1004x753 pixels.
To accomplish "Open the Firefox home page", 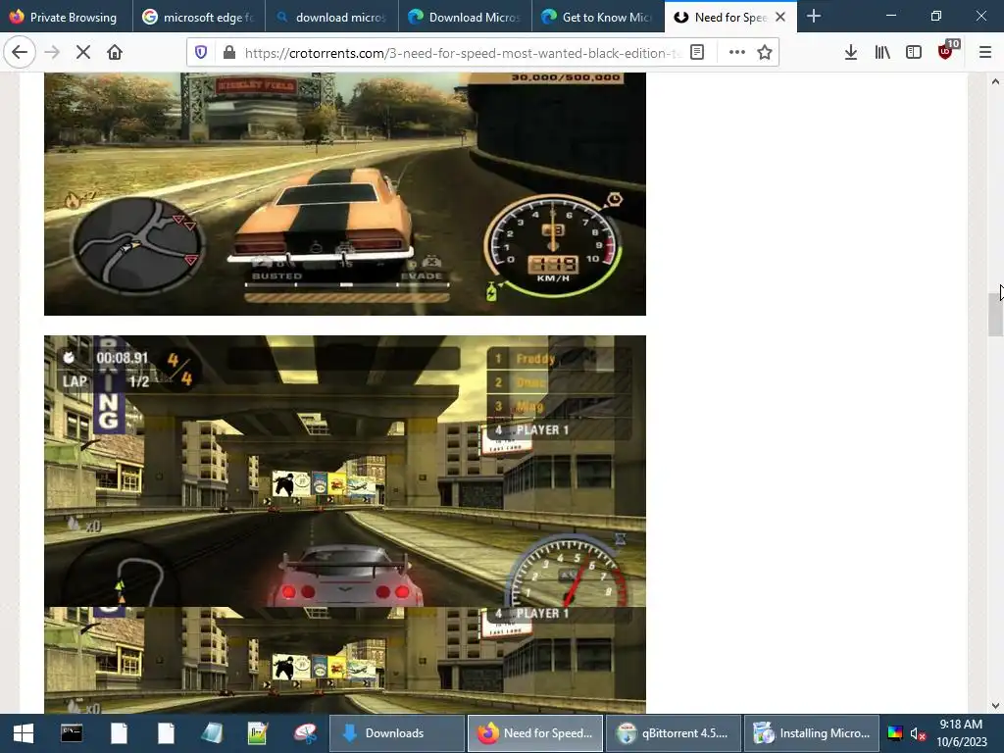I will 115,53.
